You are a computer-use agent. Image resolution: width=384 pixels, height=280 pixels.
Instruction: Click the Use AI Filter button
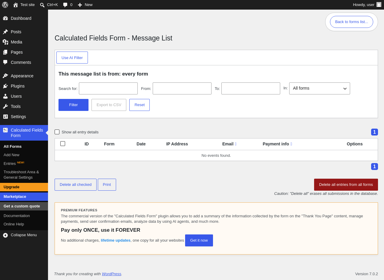pyautogui.click(x=72, y=58)
